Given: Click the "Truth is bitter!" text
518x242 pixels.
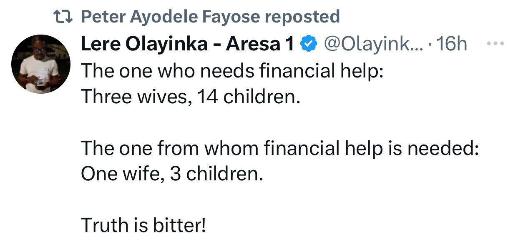Looking at the screenshot, I should [143, 225].
